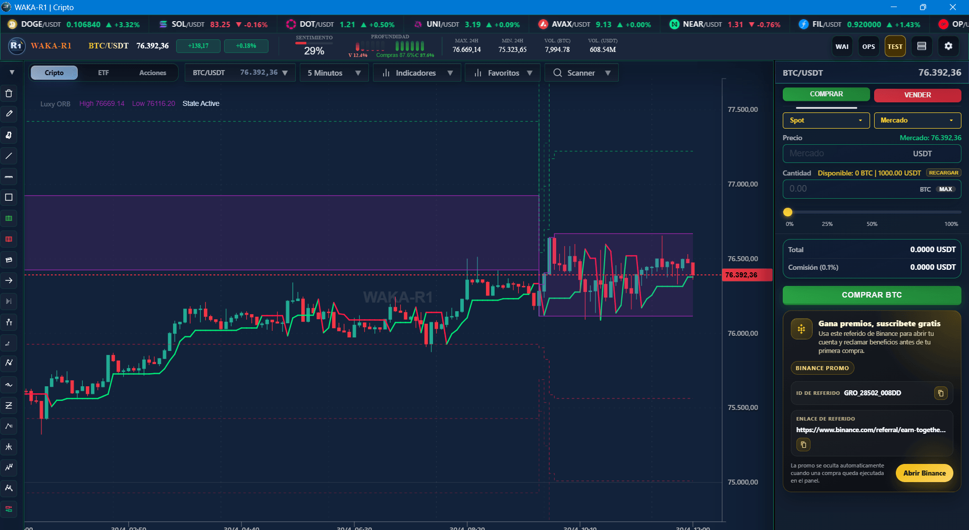Image resolution: width=969 pixels, height=530 pixels.
Task: Open the settings gear in header
Action: coord(948,46)
